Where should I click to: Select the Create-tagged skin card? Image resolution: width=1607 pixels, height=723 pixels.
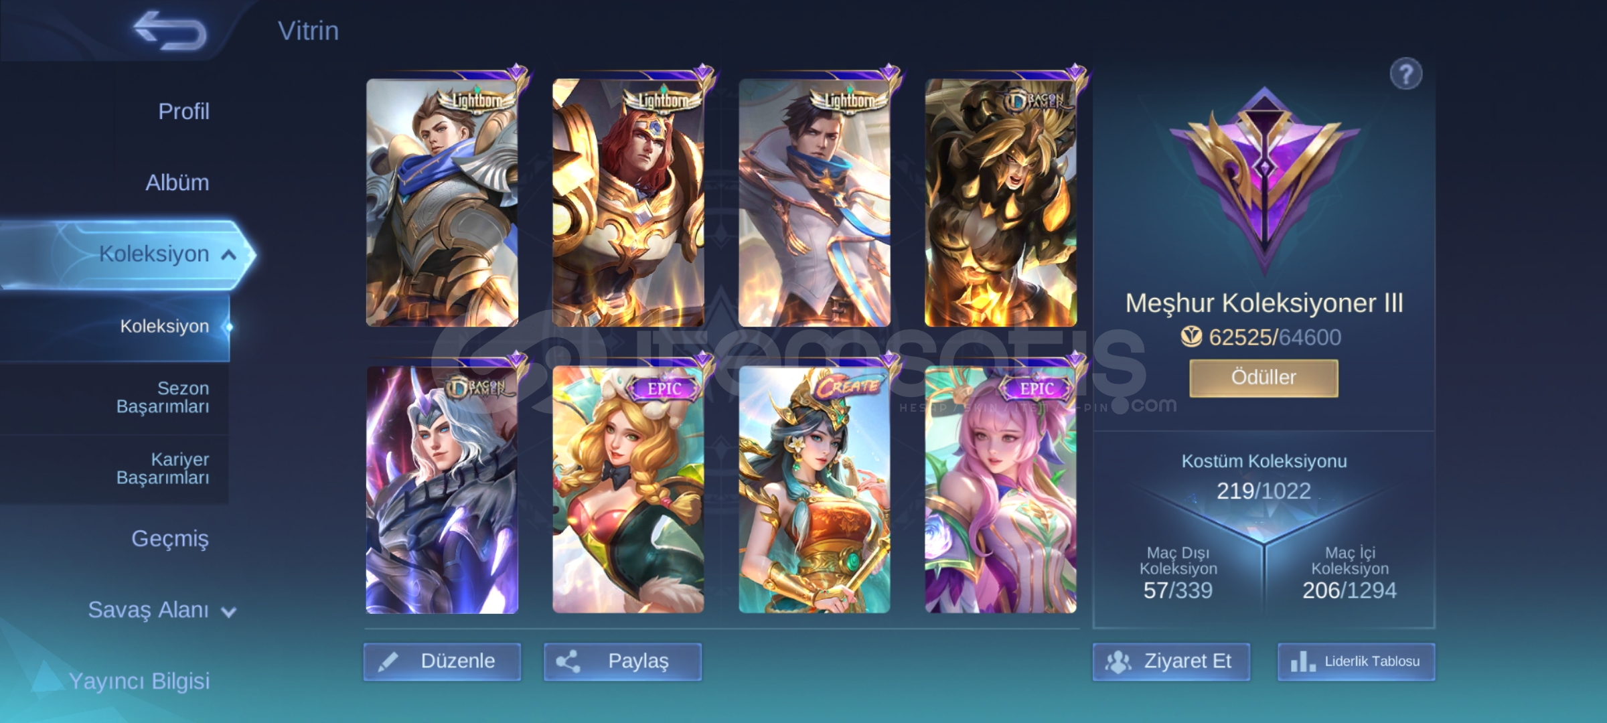(814, 489)
